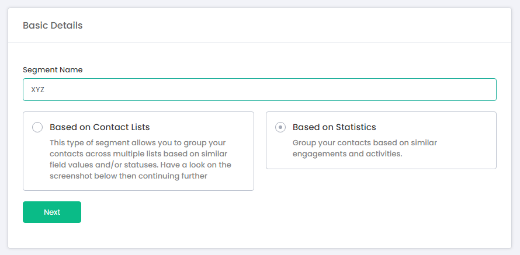Click the Basic Details heading
This screenshot has width=520, height=255.
pos(53,26)
